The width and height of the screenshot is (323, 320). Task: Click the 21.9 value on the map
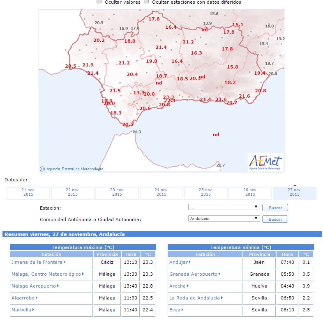[88, 65]
